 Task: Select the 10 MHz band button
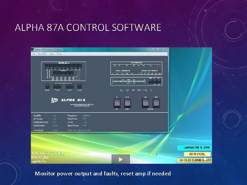59,66
